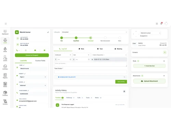Open the Outbound call direction dropdown
The height and width of the screenshot is (128, 171).
pyautogui.click(x=63, y=55)
